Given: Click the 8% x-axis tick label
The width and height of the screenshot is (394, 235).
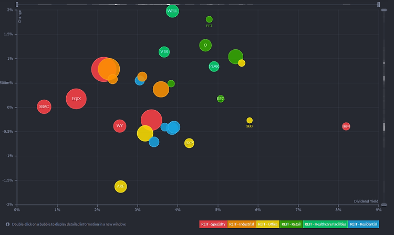Looking at the screenshot, I should (x=338, y=210).
